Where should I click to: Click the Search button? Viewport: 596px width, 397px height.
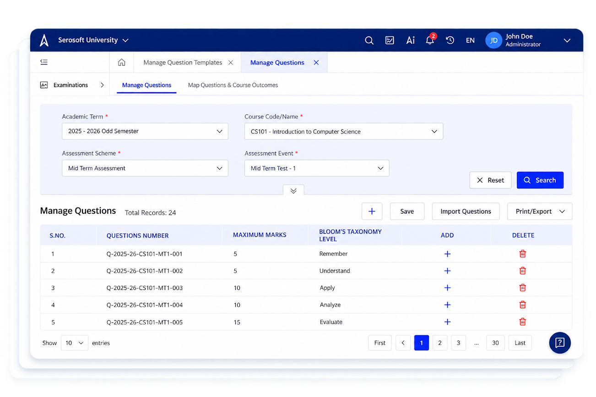[x=540, y=180]
